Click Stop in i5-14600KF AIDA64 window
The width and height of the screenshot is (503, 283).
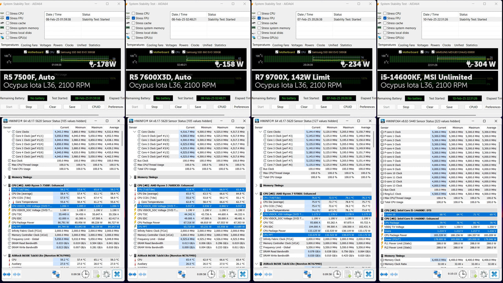point(406,107)
